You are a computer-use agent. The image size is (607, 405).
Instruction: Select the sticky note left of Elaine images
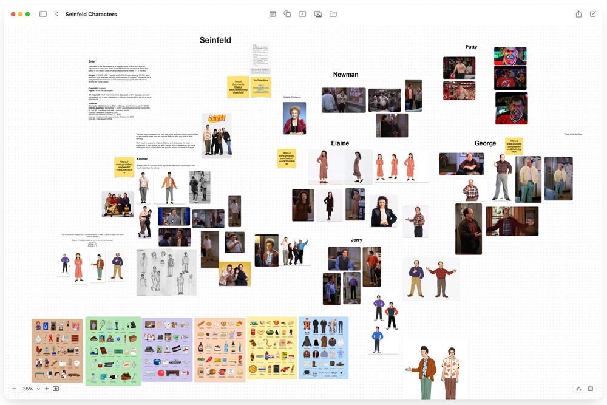(287, 158)
